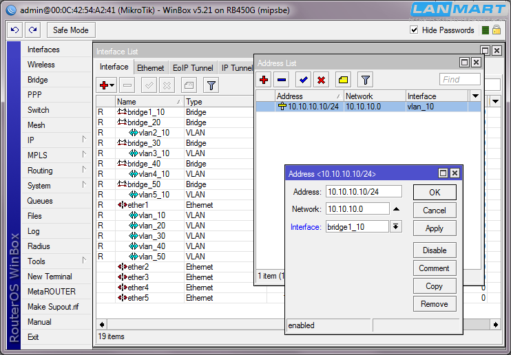
Task: Collapse the Network field arrow
Action: 396,209
